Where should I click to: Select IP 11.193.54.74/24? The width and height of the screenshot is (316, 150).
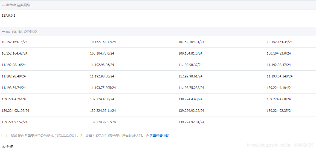click(x=14, y=88)
